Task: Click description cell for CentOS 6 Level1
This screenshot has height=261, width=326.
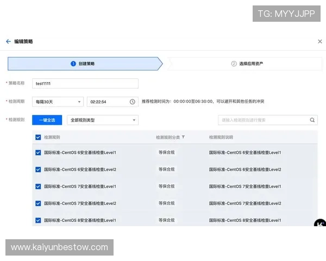Action: pyautogui.click(x=245, y=153)
